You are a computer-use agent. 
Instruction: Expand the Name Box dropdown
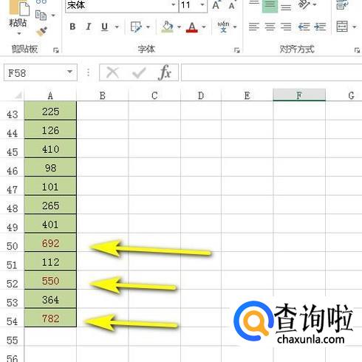70,72
